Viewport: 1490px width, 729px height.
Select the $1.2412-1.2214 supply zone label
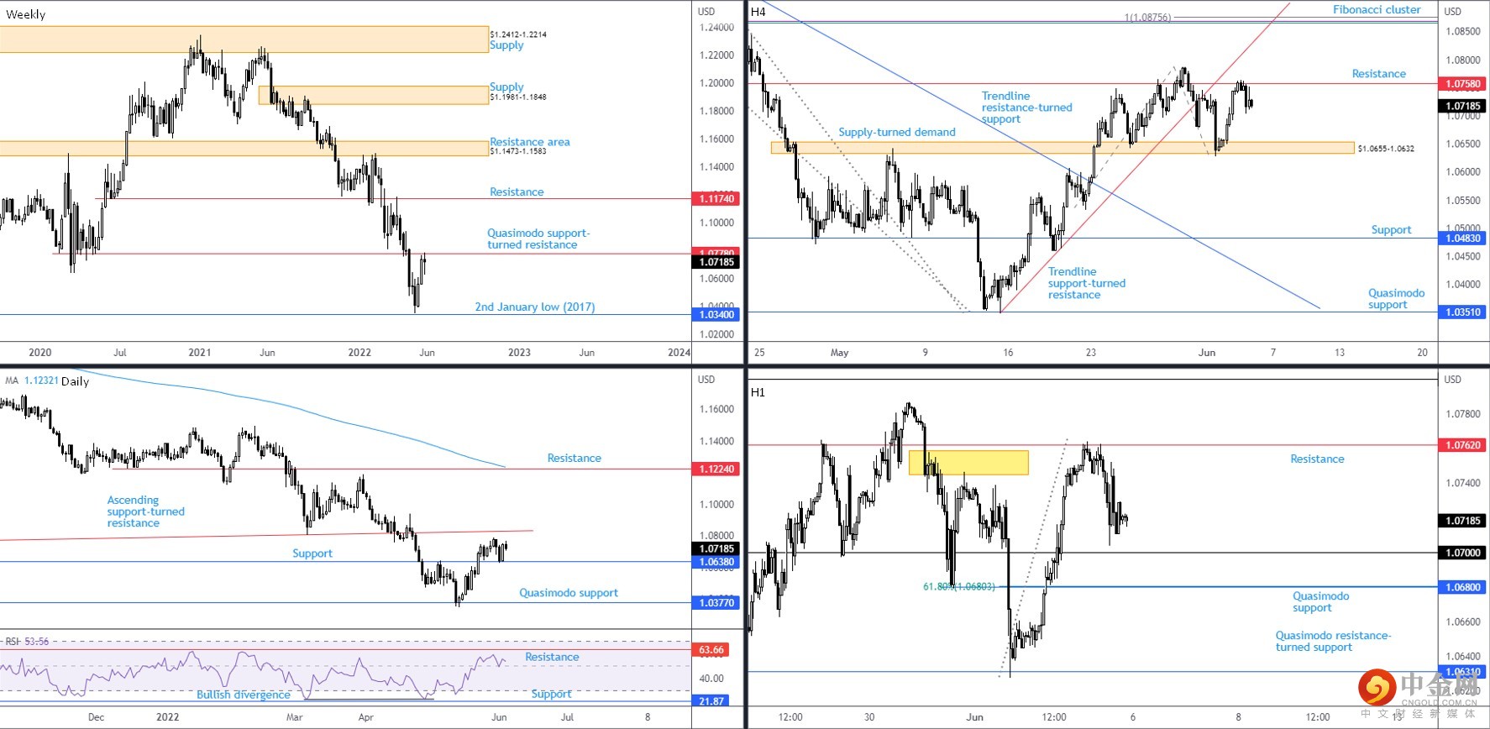point(518,34)
